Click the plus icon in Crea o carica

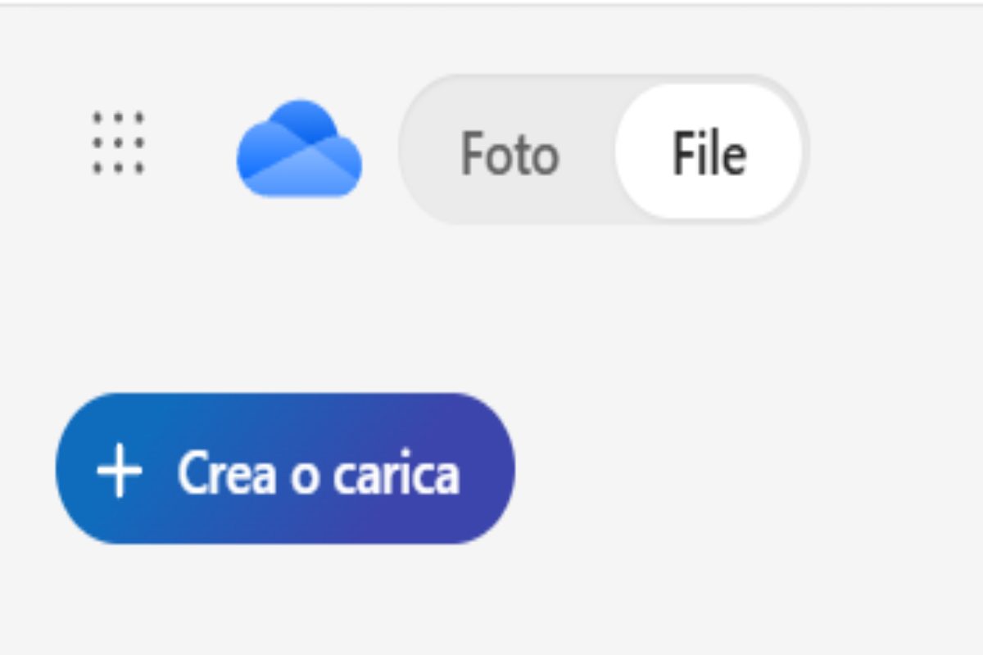[x=120, y=472]
